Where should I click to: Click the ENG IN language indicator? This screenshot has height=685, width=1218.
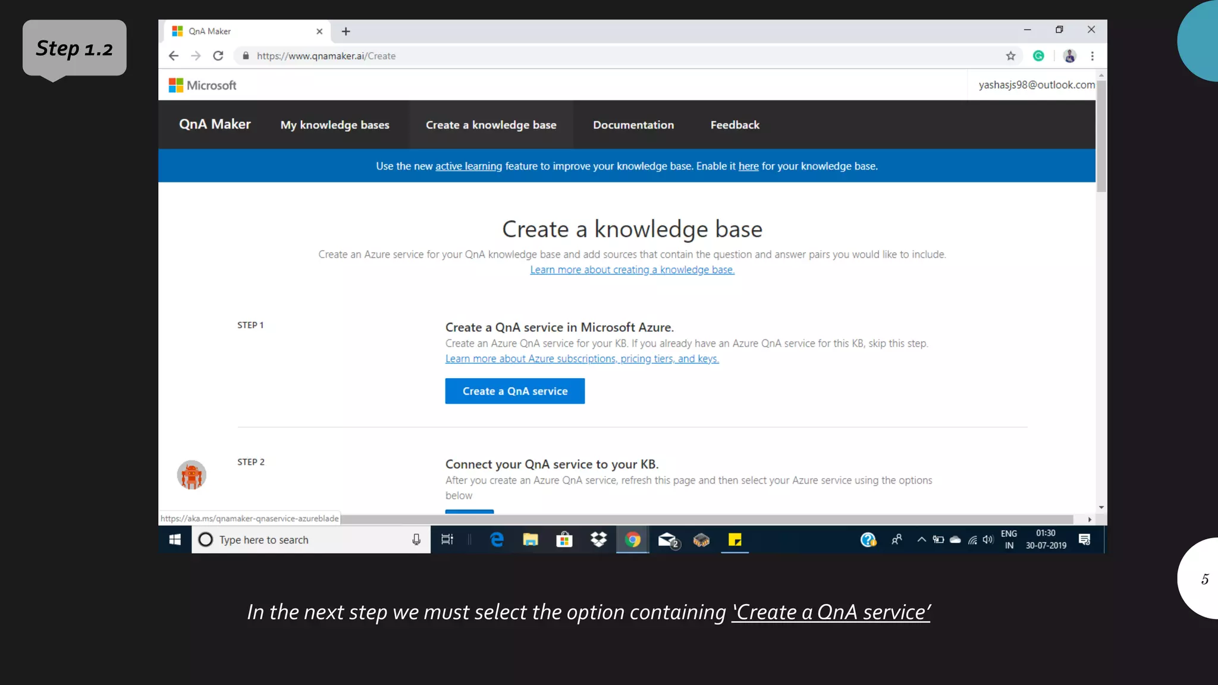[x=1009, y=540]
